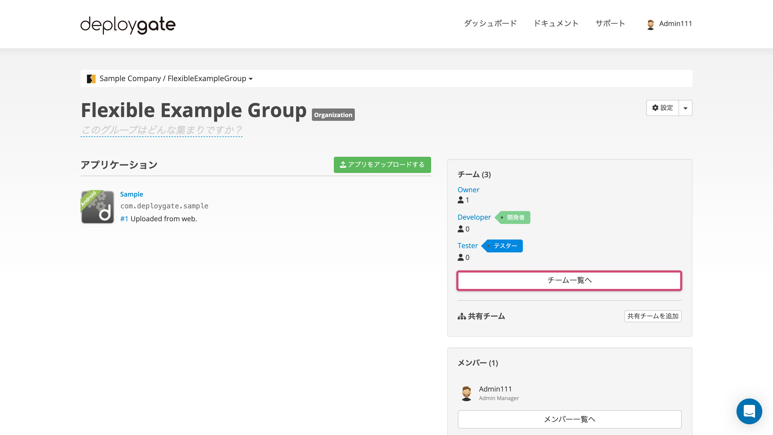Open the サポート menu item
The image size is (773, 435).
pos(610,23)
